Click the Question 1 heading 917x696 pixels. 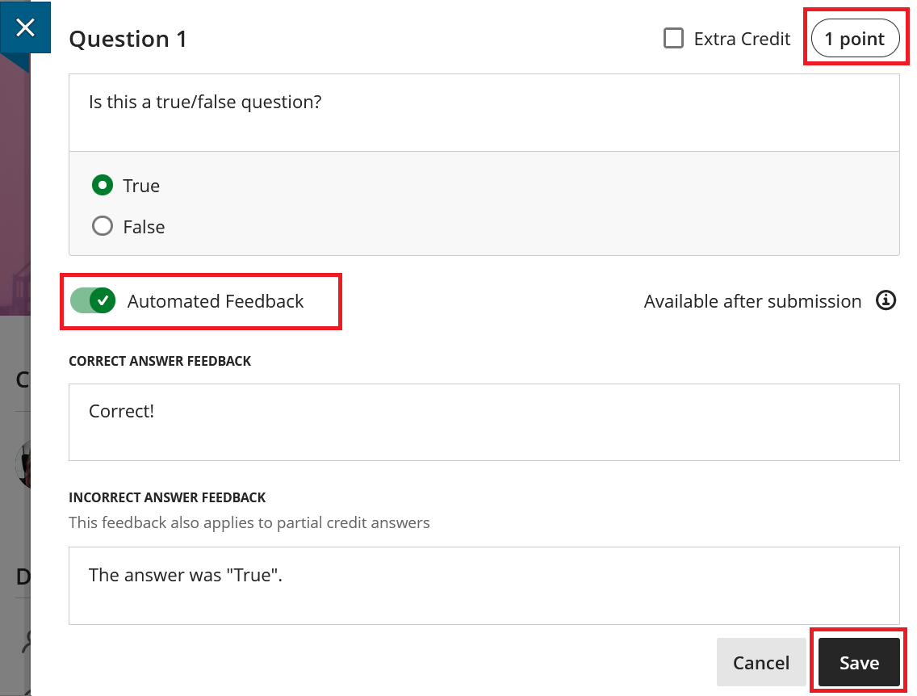128,40
